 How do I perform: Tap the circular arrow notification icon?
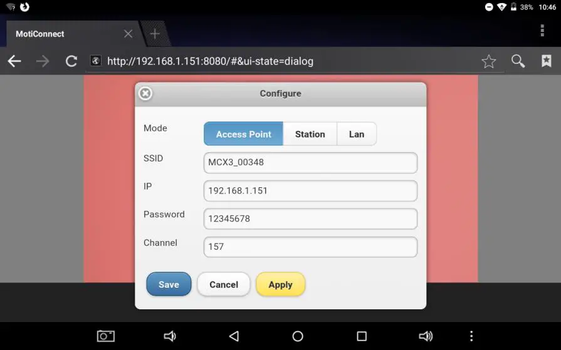coord(24,7)
